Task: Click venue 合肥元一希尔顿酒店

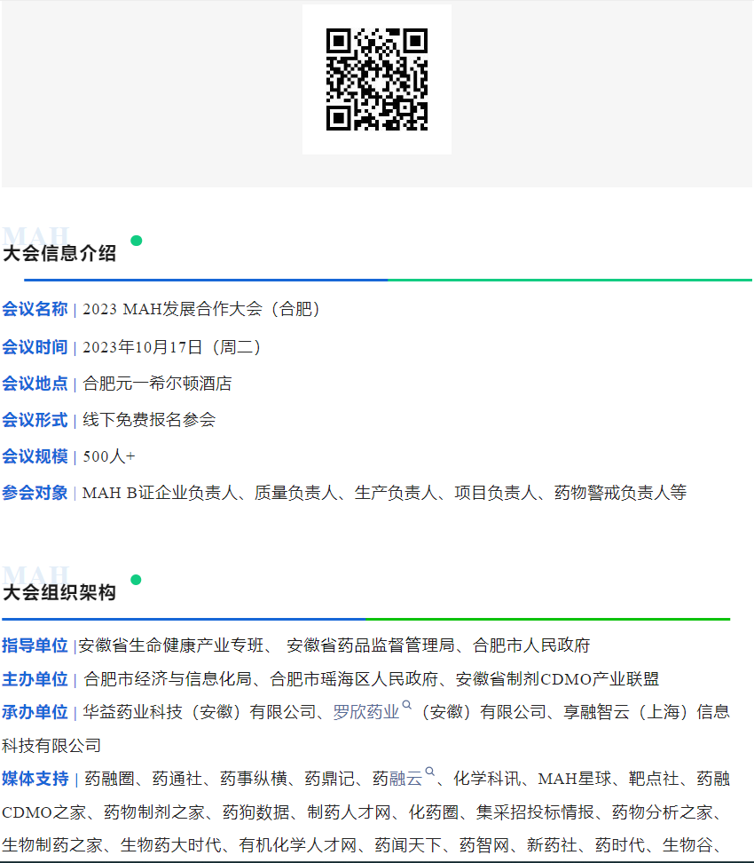Action: pos(157,384)
